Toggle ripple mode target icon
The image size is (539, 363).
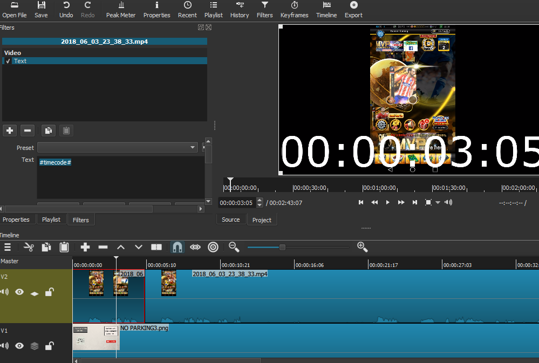(213, 247)
